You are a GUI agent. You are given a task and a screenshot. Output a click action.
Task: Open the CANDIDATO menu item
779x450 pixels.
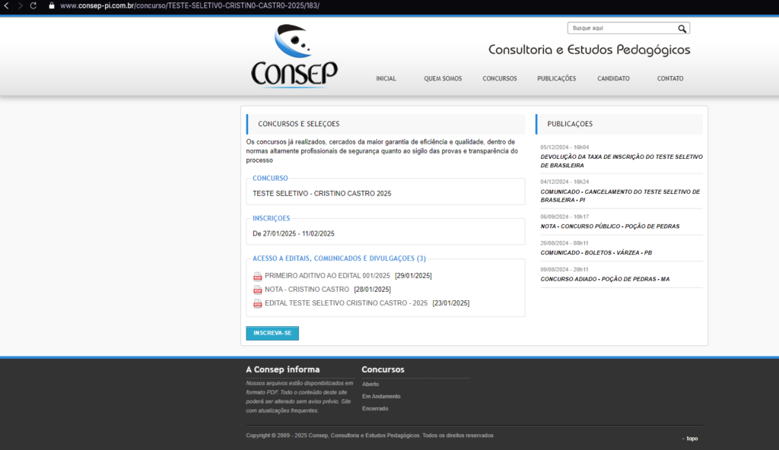(x=614, y=78)
